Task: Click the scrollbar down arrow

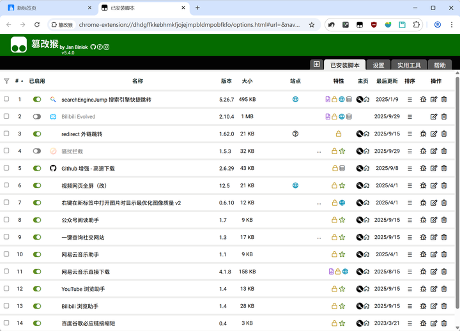Action: pos(457,328)
